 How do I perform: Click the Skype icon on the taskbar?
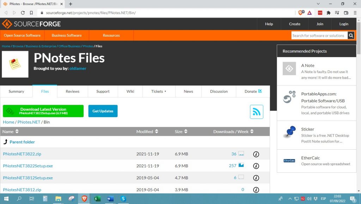[123, 199]
